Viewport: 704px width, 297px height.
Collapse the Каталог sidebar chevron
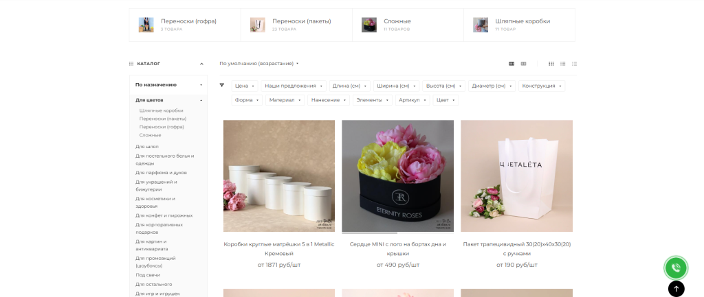coord(201,64)
